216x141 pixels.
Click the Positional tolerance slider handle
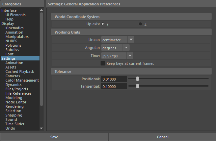137,79
